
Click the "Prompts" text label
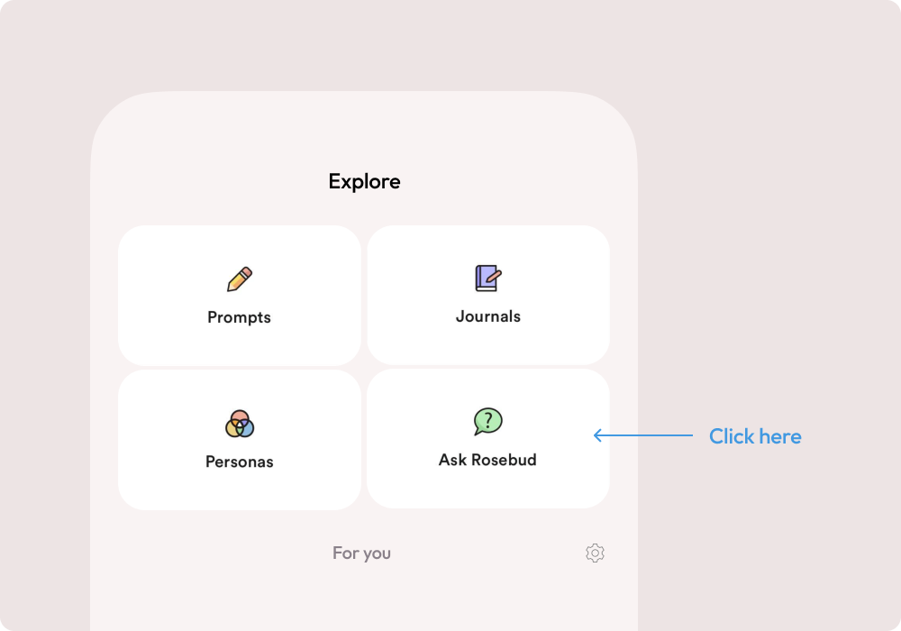[239, 317]
